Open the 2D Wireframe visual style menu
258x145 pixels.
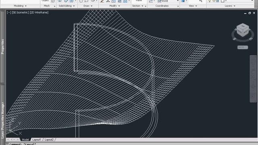click(x=39, y=12)
